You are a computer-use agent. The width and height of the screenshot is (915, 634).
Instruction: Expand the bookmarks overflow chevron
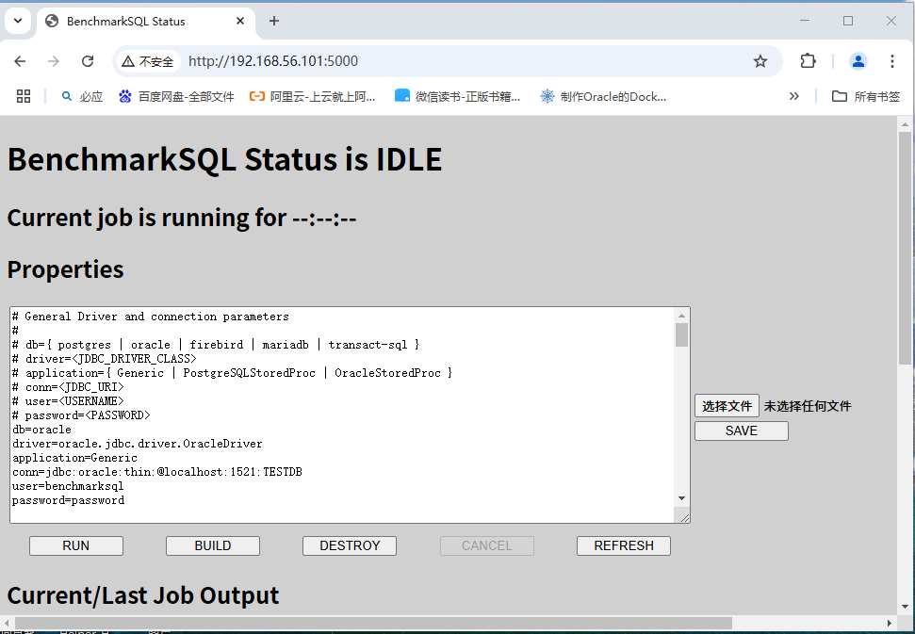pos(794,95)
